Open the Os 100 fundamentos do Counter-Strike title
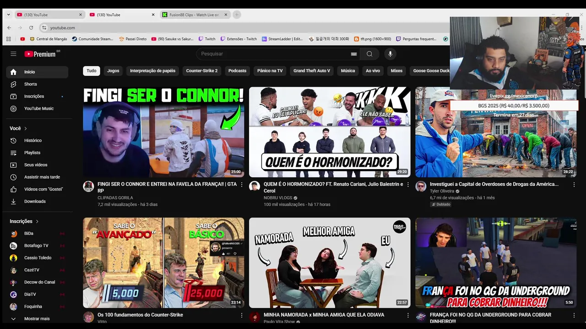The width and height of the screenshot is (586, 329). 140,315
